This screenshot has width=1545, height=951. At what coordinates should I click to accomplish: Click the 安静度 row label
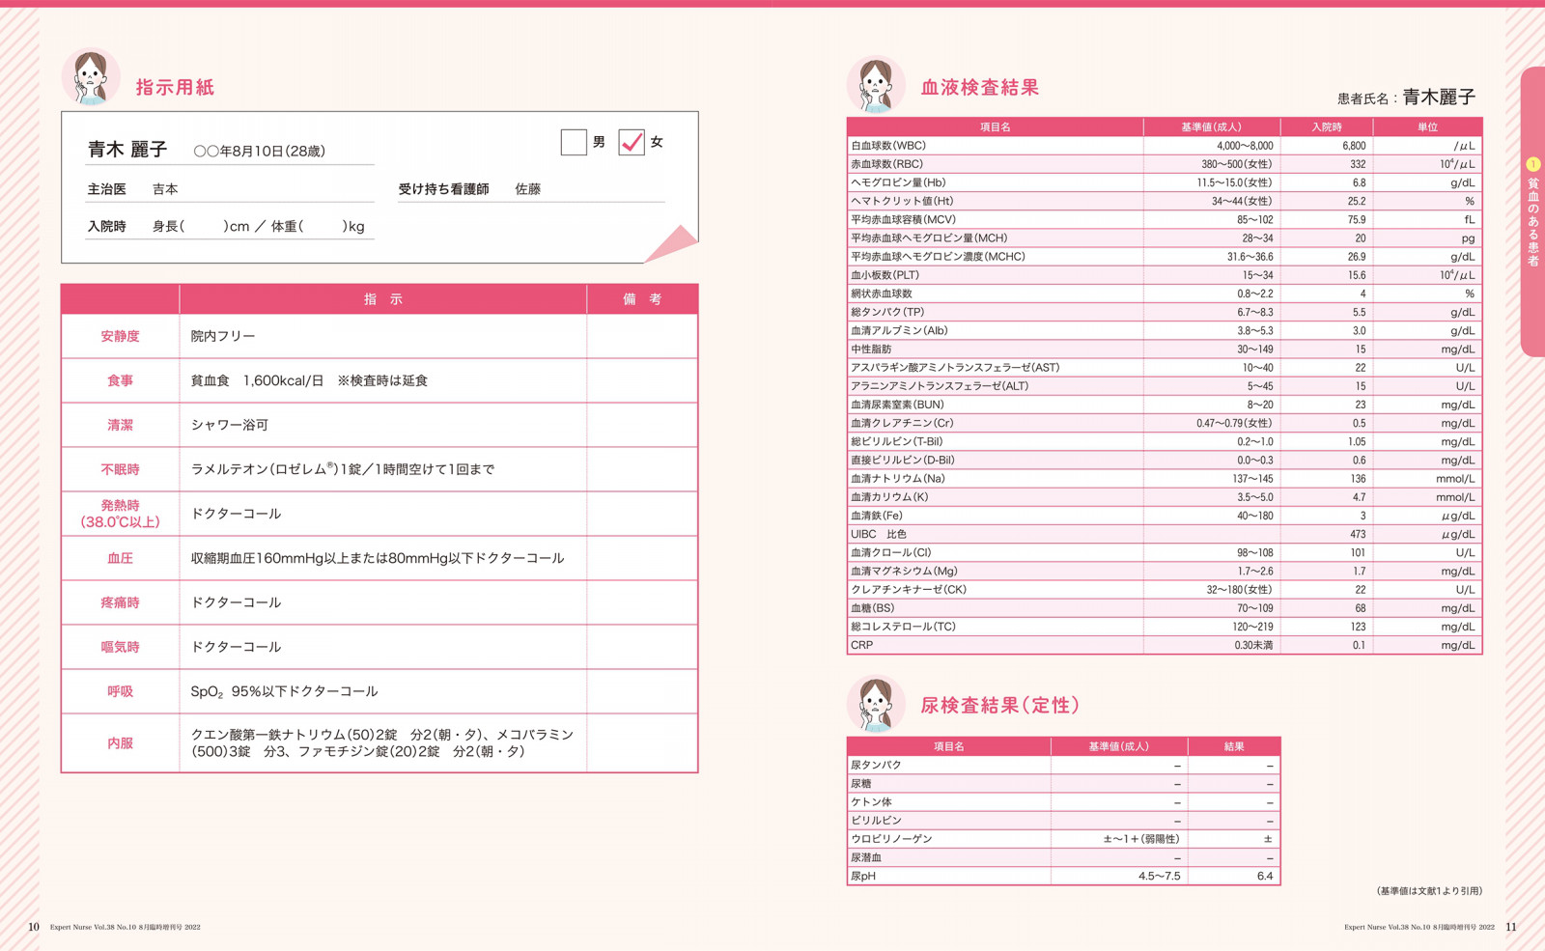click(x=120, y=336)
